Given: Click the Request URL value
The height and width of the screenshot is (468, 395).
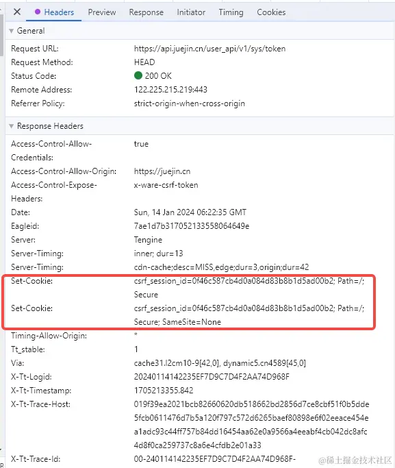Looking at the screenshot, I should pos(210,49).
